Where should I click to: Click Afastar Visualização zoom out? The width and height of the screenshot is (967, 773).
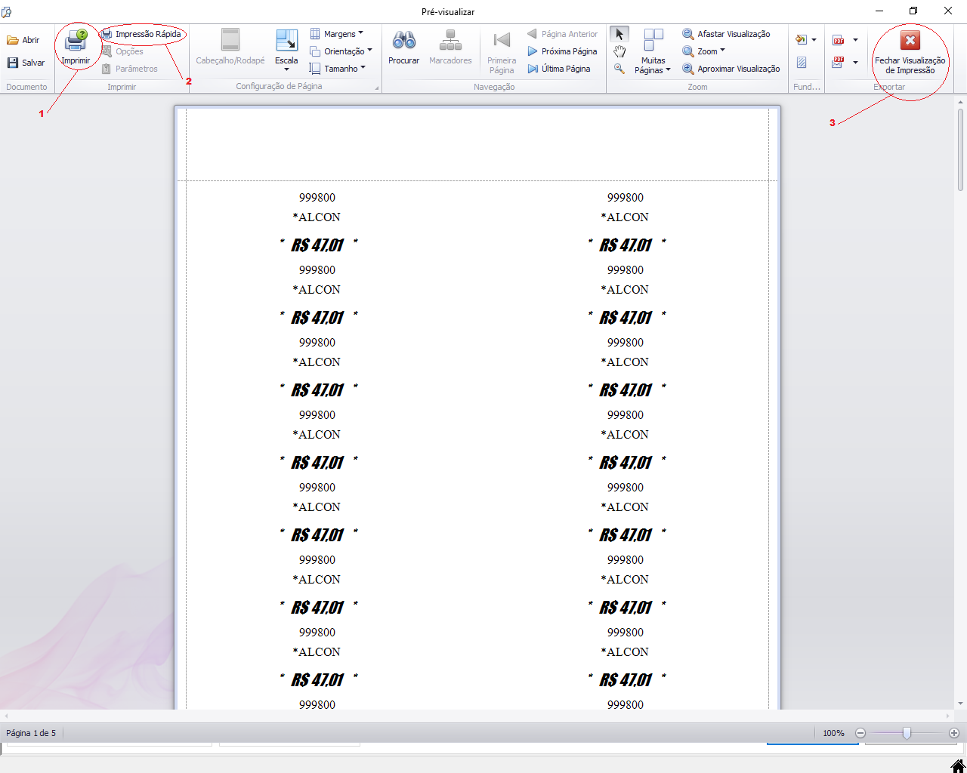(x=726, y=34)
